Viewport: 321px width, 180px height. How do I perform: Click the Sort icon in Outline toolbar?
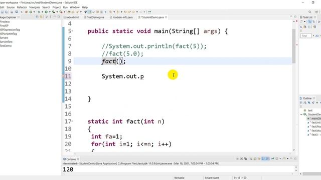[x=305, y=102]
